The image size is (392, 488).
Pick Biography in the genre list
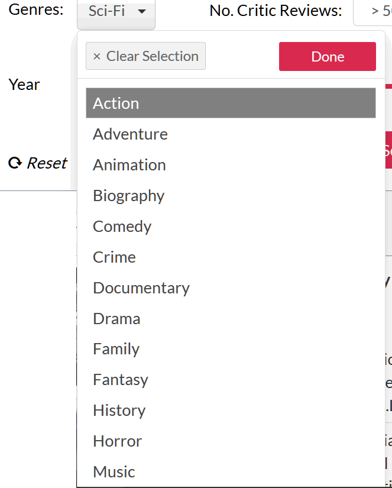[x=231, y=195]
